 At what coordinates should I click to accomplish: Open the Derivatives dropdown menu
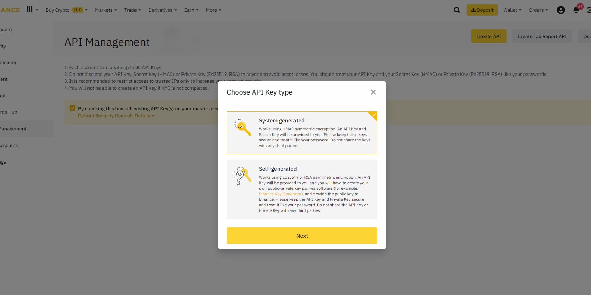click(x=162, y=10)
